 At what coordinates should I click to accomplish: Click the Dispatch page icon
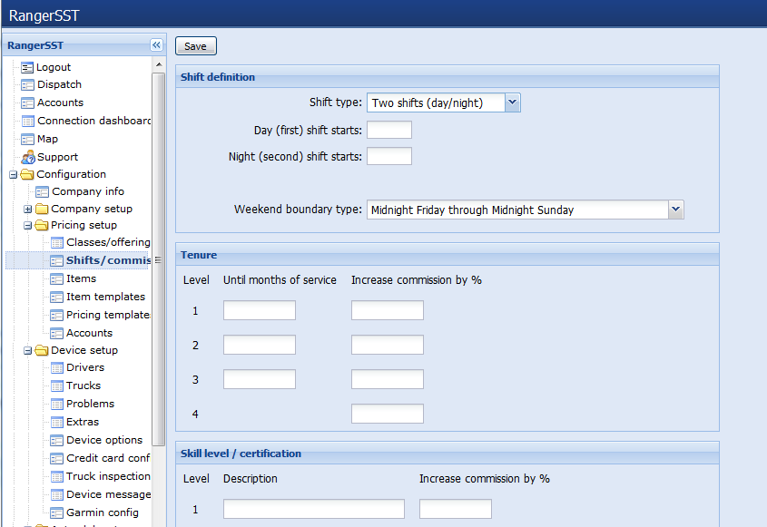point(27,84)
